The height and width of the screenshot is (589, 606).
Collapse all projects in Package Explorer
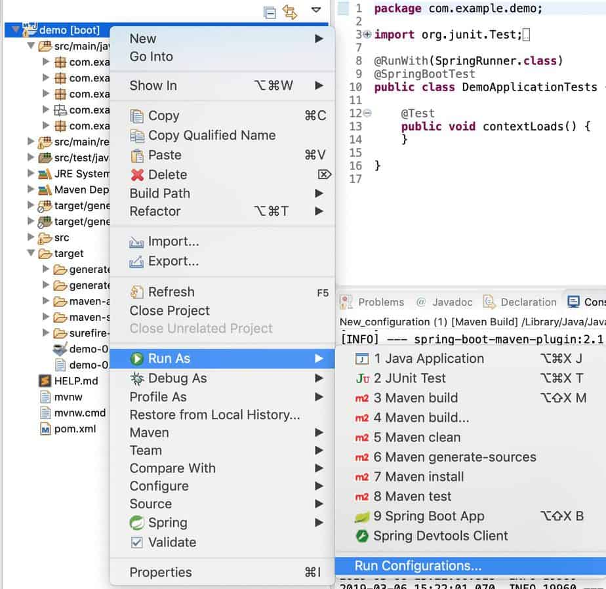point(270,12)
